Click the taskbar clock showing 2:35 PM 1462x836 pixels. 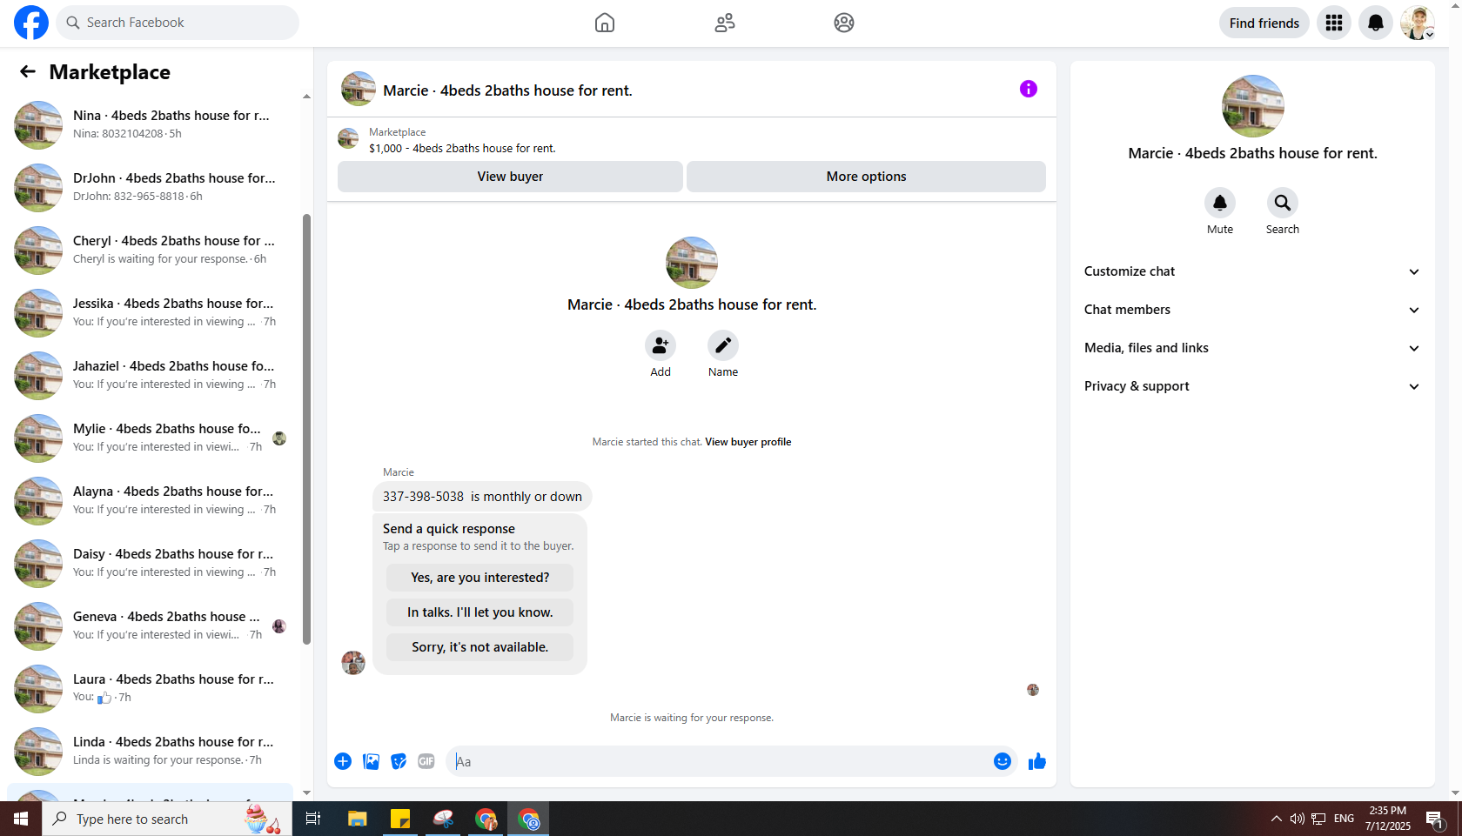pos(1387,819)
